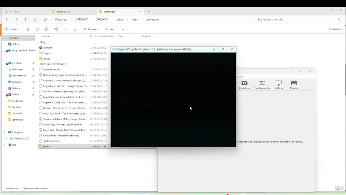
Task: Open Dolphin's Ayuda menu
Action: pyautogui.click(x=240, y=77)
